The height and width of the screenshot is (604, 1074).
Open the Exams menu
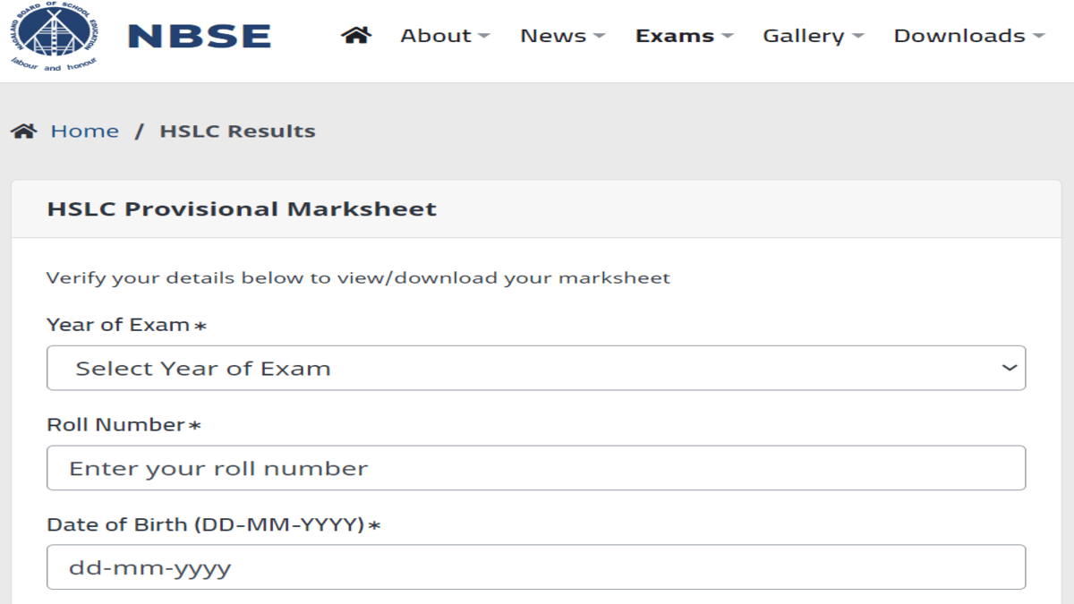(x=684, y=36)
